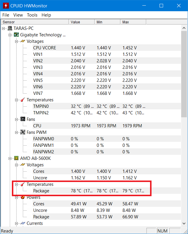
Task: Minimize the HWMonitor window
Action: click(144, 6)
